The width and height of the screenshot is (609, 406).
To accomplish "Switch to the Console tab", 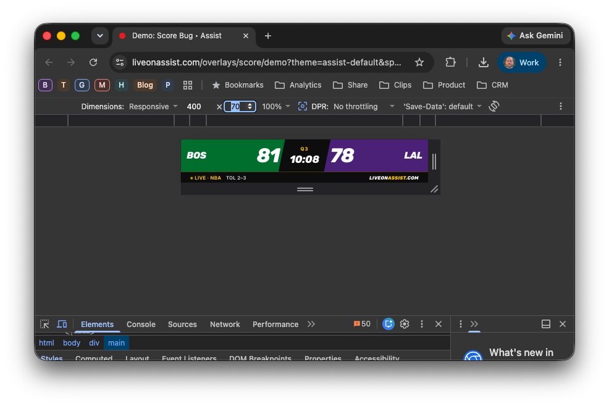I will click(141, 325).
